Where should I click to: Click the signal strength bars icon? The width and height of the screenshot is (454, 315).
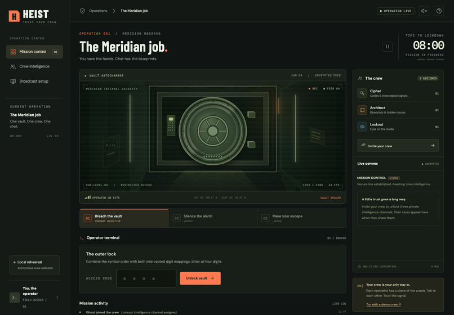[x=87, y=197]
